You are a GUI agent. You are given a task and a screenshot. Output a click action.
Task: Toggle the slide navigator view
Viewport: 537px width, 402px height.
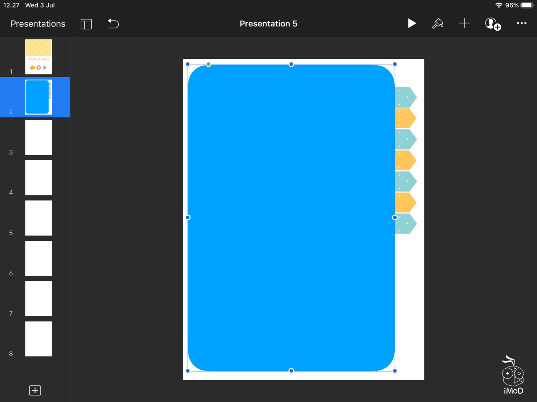[x=86, y=24]
